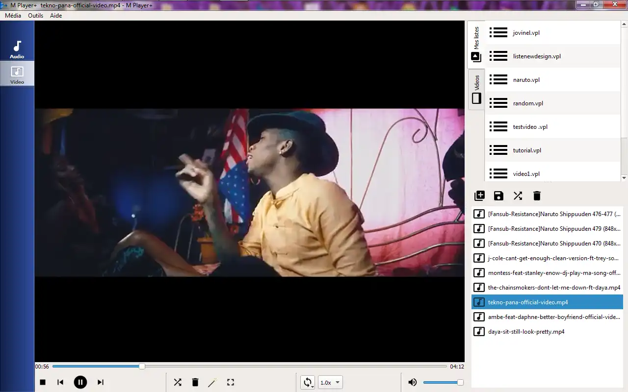The image size is (628, 392).
Task: Select Naruto Shippuuden 470 in the queue
Action: click(x=547, y=244)
